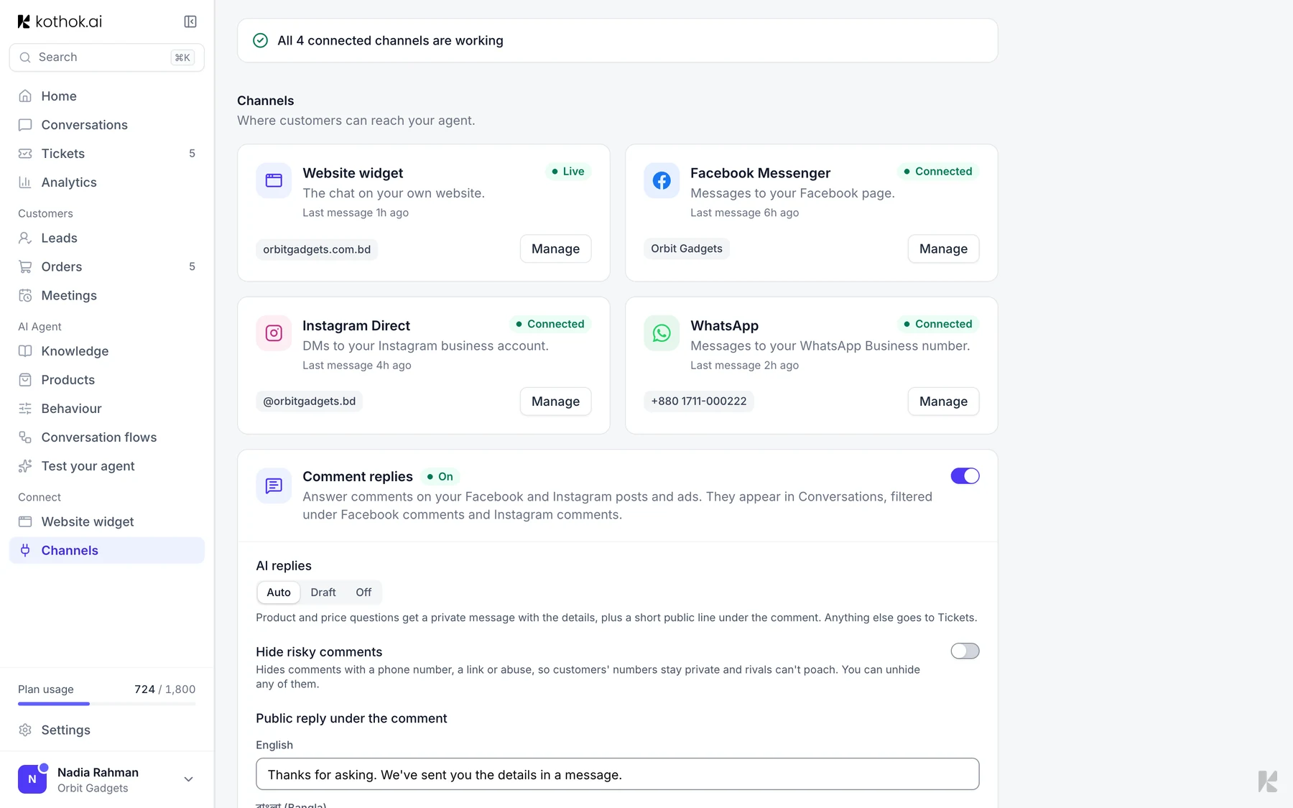Open the Products page
Viewport: 1293px width, 808px height.
107,380
